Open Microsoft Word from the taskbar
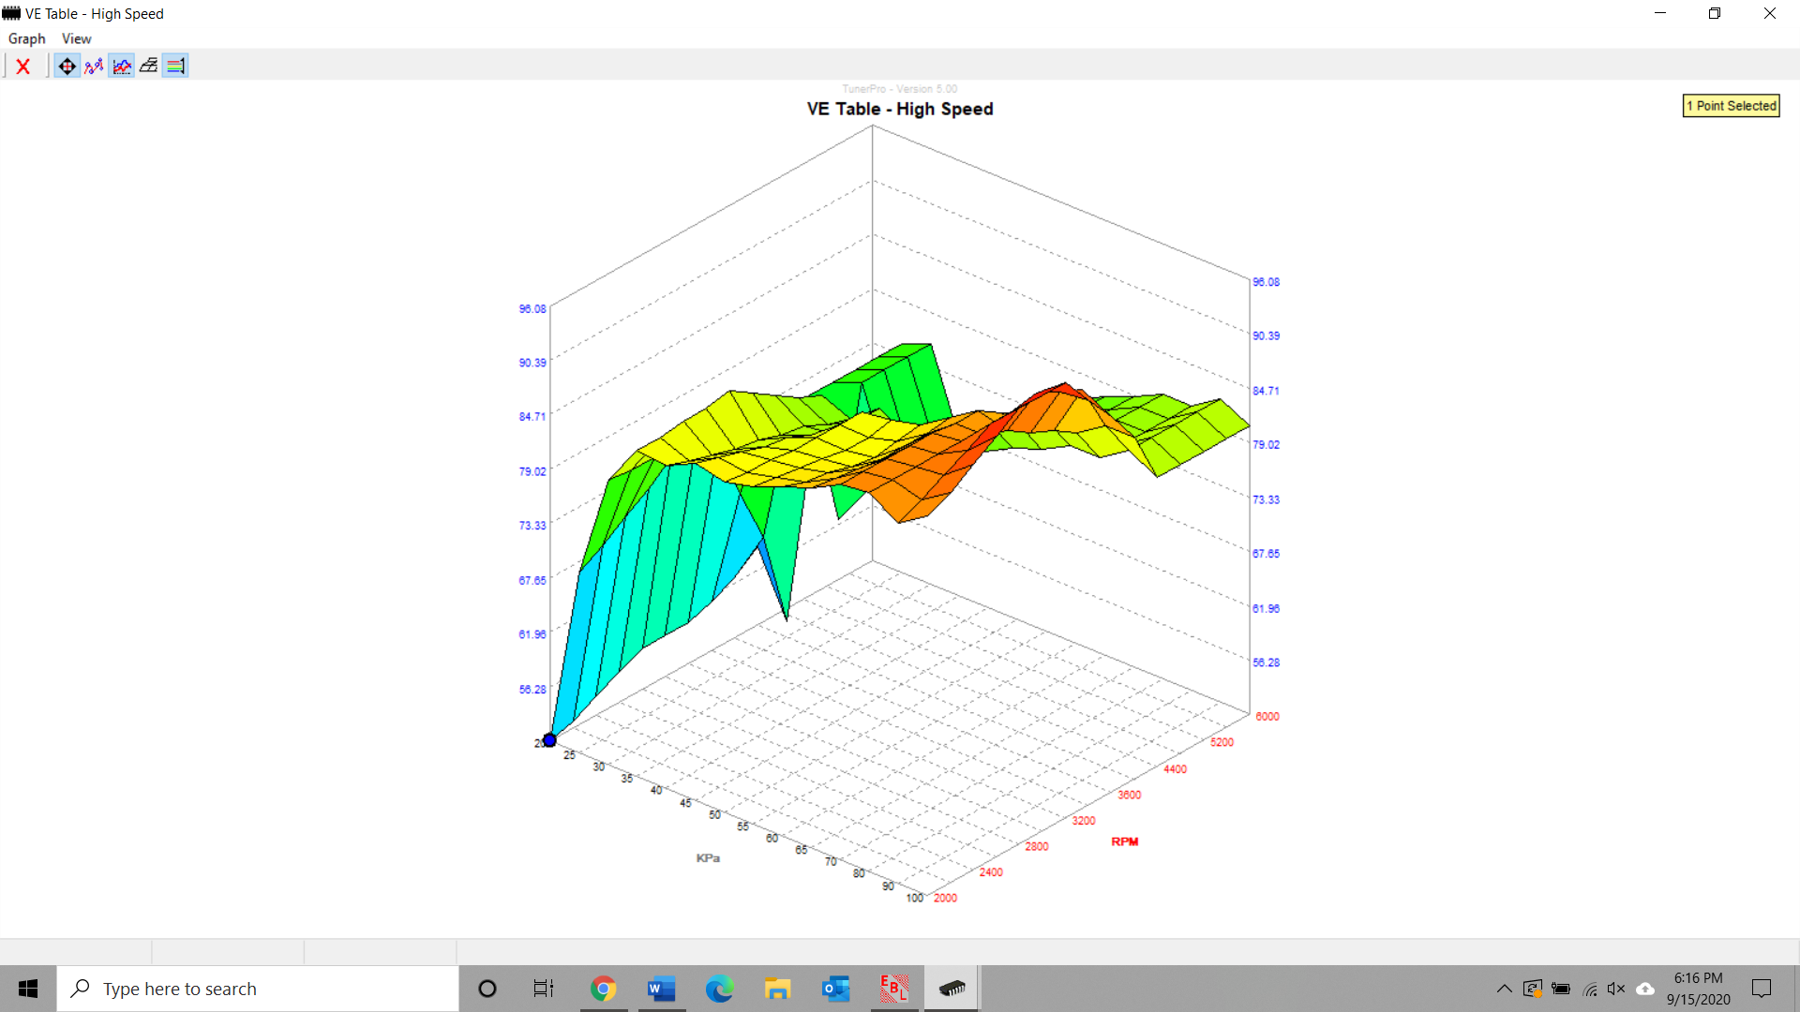1800x1012 pixels. [x=661, y=989]
